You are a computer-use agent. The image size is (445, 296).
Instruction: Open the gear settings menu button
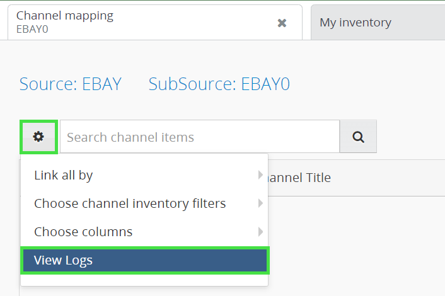(x=38, y=137)
